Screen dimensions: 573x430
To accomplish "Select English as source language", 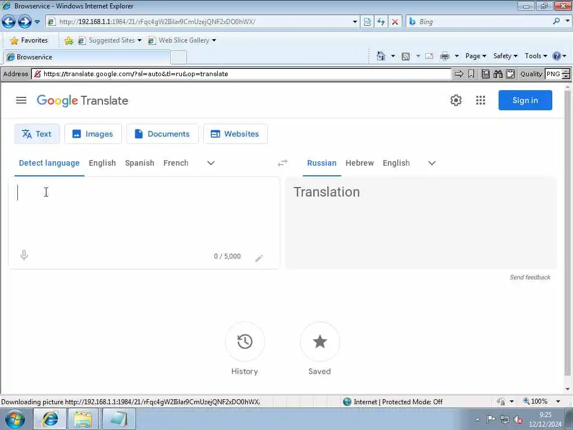I will point(102,163).
